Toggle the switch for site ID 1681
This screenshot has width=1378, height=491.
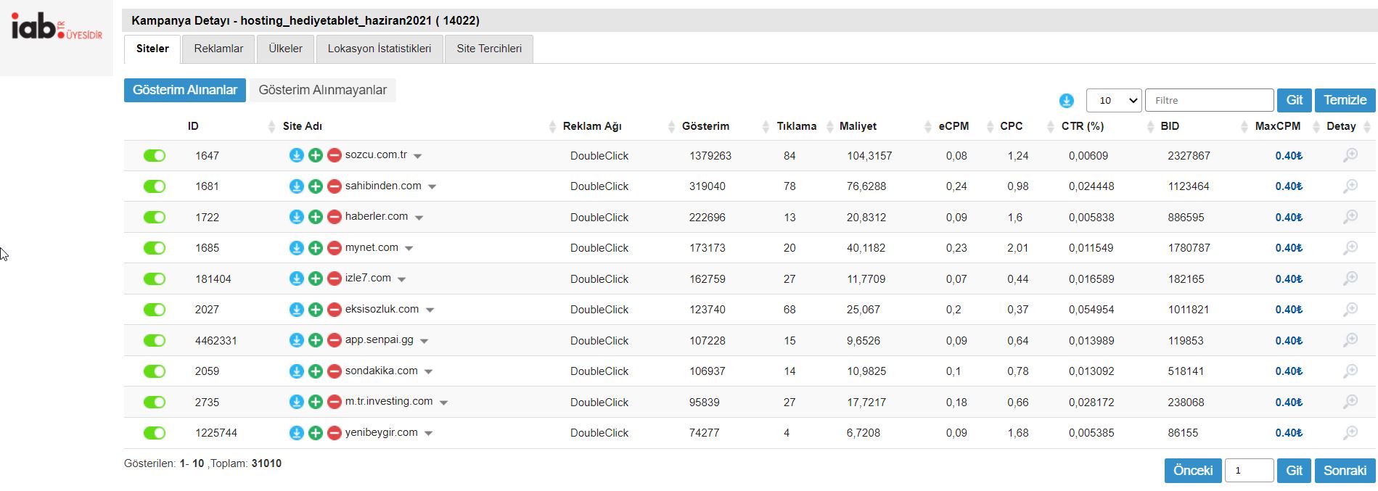tap(155, 186)
